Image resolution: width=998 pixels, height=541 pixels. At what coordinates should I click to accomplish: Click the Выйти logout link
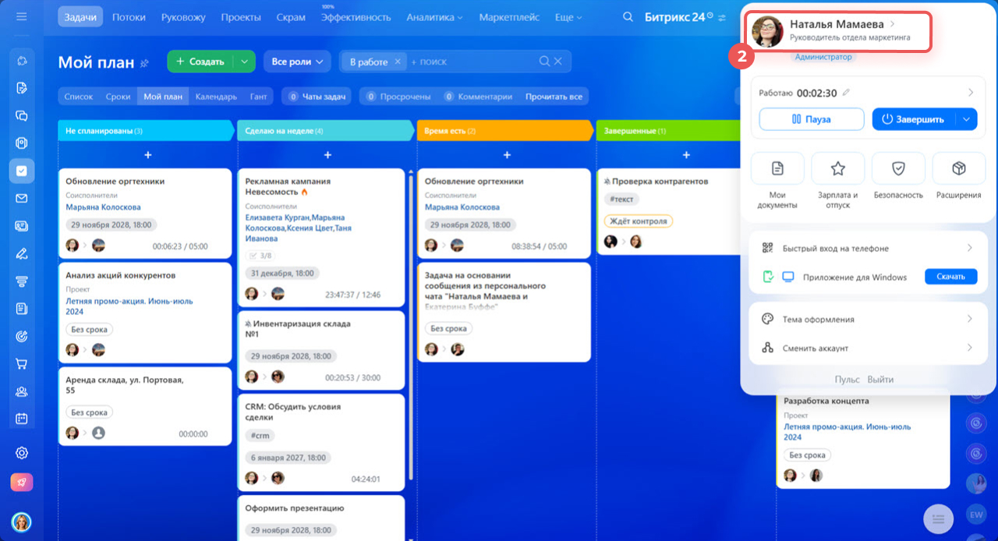880,380
